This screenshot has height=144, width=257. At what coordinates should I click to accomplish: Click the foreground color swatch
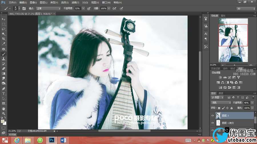3,121
